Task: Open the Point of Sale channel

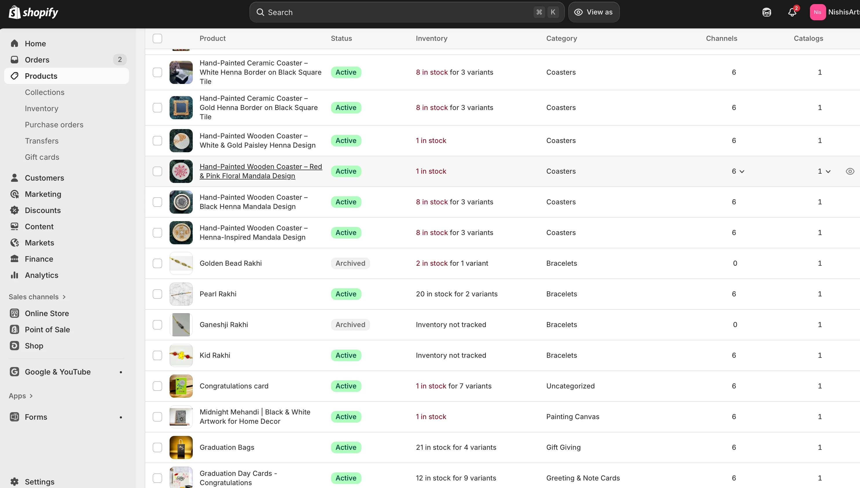Action: tap(47, 329)
